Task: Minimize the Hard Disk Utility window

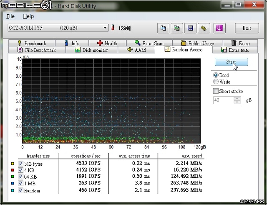Action: click(227, 5)
